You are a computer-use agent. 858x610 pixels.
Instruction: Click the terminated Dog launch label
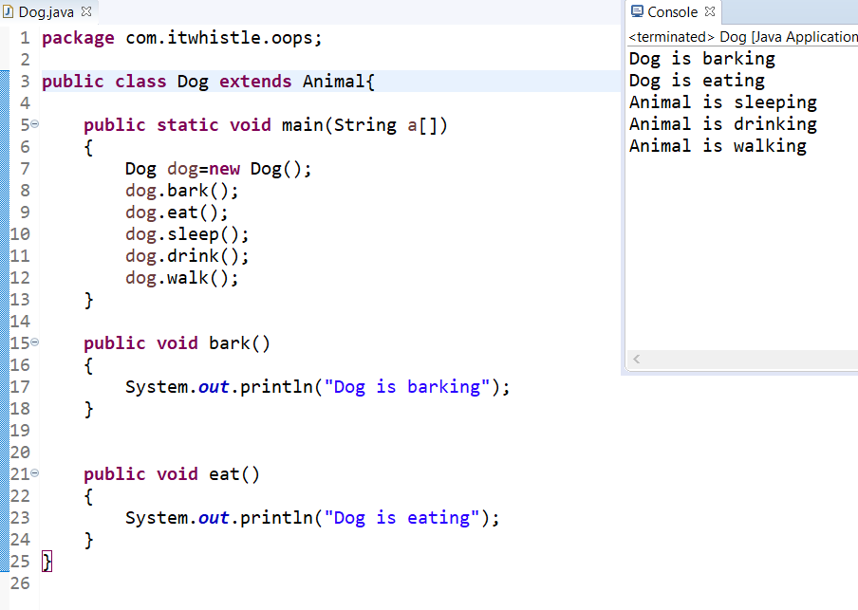pyautogui.click(x=742, y=37)
